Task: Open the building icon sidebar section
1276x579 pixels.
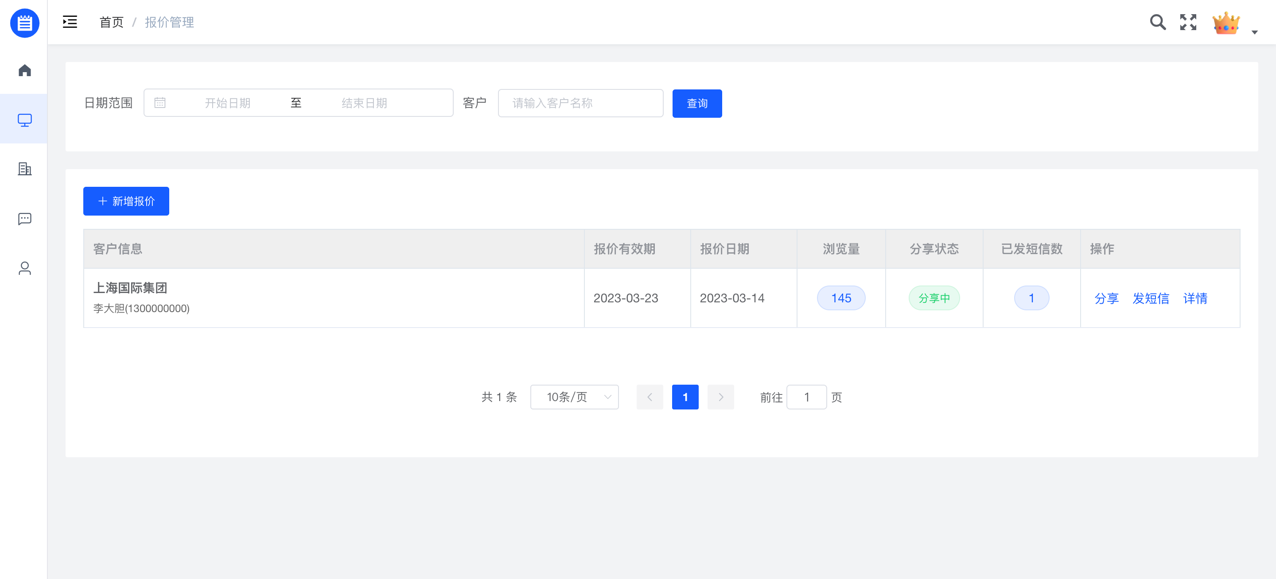Action: click(24, 169)
